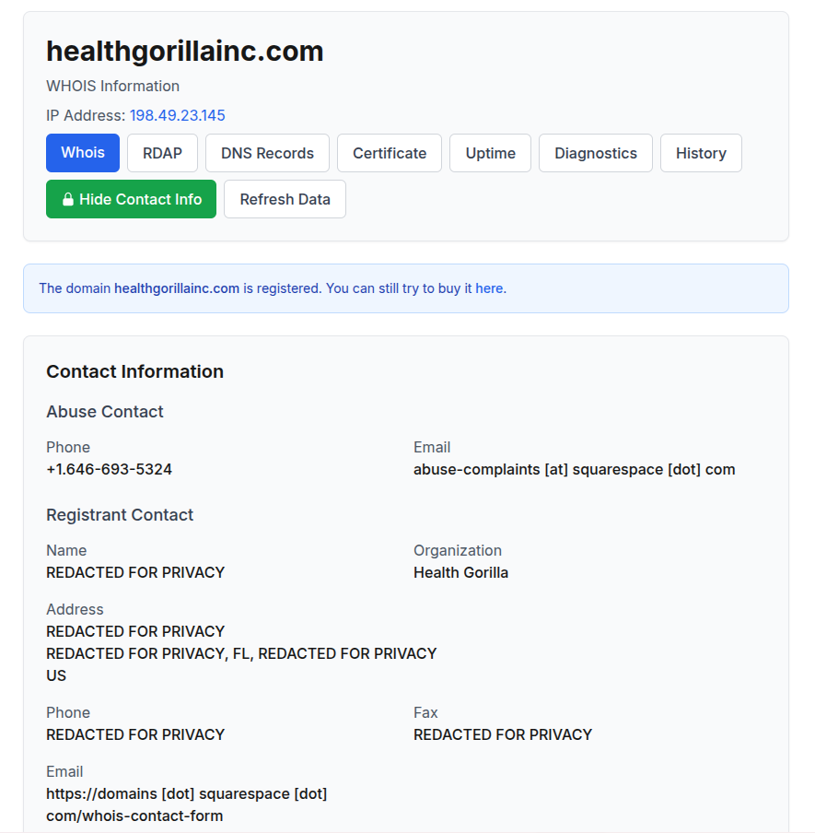Open the RDAP tab
Screen dimensions: 815x833
point(162,153)
